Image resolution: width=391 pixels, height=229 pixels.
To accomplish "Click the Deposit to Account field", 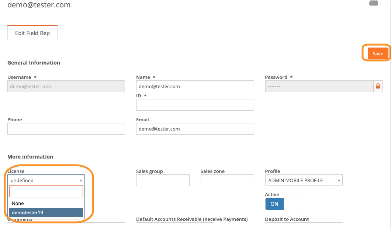I will pyautogui.click(x=304, y=222).
